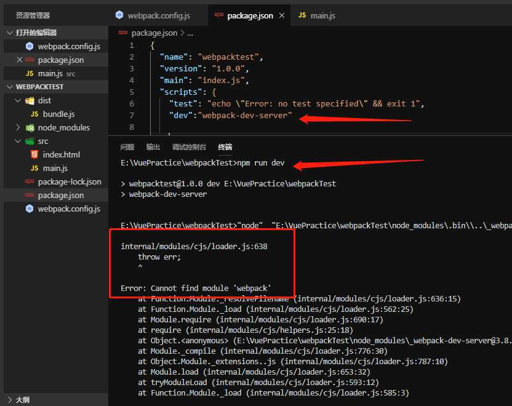Click webpack icon beside webpack.config.js in tree
The image size is (512, 406).
point(30,209)
